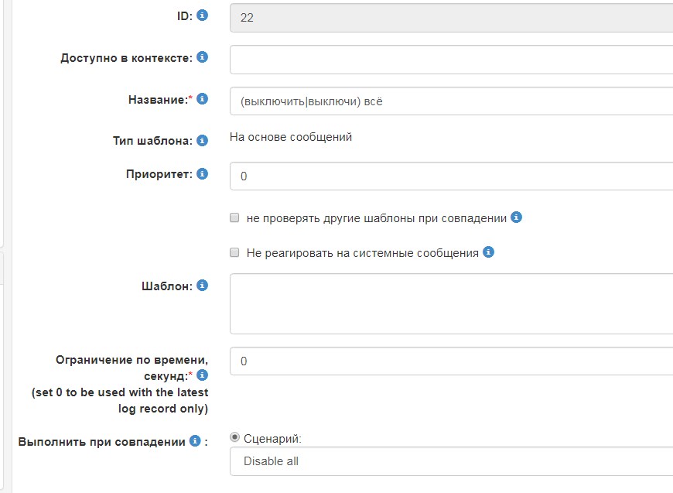Open the info icon next to «Приоритет»
Viewport: 673px width, 493px height.
[201, 174]
